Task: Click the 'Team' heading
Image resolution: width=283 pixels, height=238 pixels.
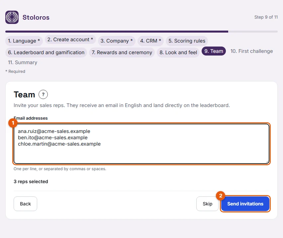Action: 24,94
